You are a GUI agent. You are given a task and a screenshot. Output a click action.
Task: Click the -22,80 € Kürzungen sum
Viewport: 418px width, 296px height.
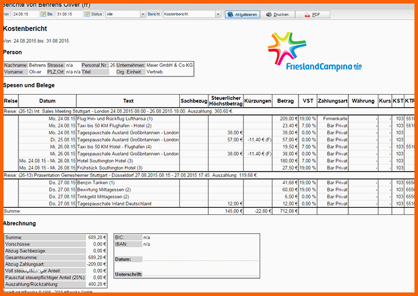pos(258,211)
